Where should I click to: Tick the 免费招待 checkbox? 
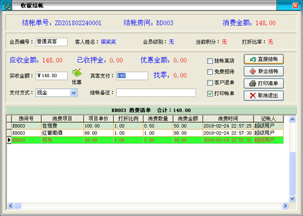click(x=210, y=72)
